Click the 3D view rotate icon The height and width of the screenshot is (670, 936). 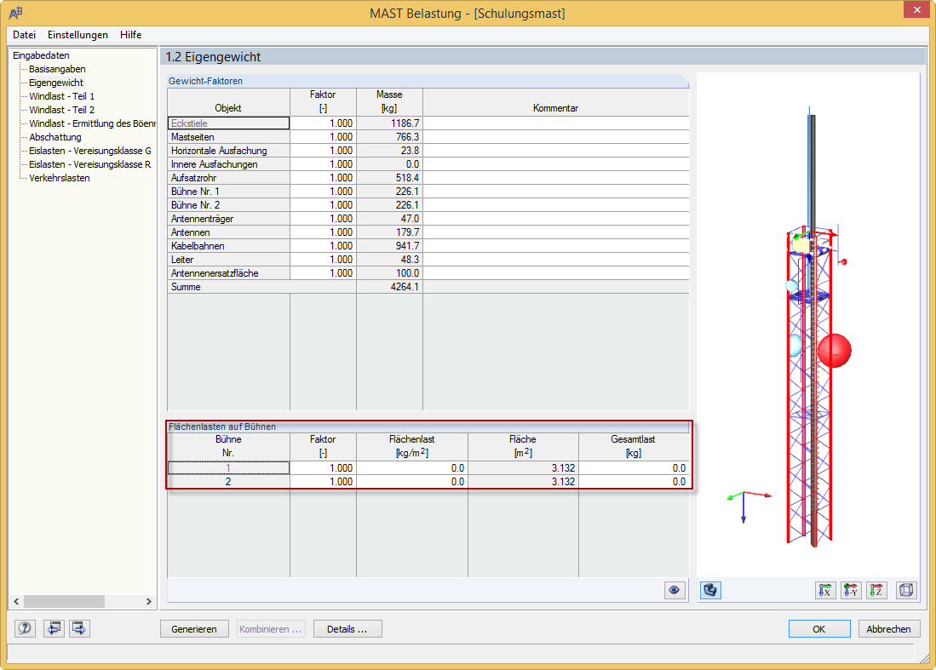710,590
